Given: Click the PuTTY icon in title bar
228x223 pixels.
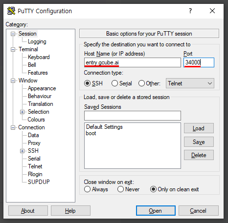Looking at the screenshot, I should point(11,11).
